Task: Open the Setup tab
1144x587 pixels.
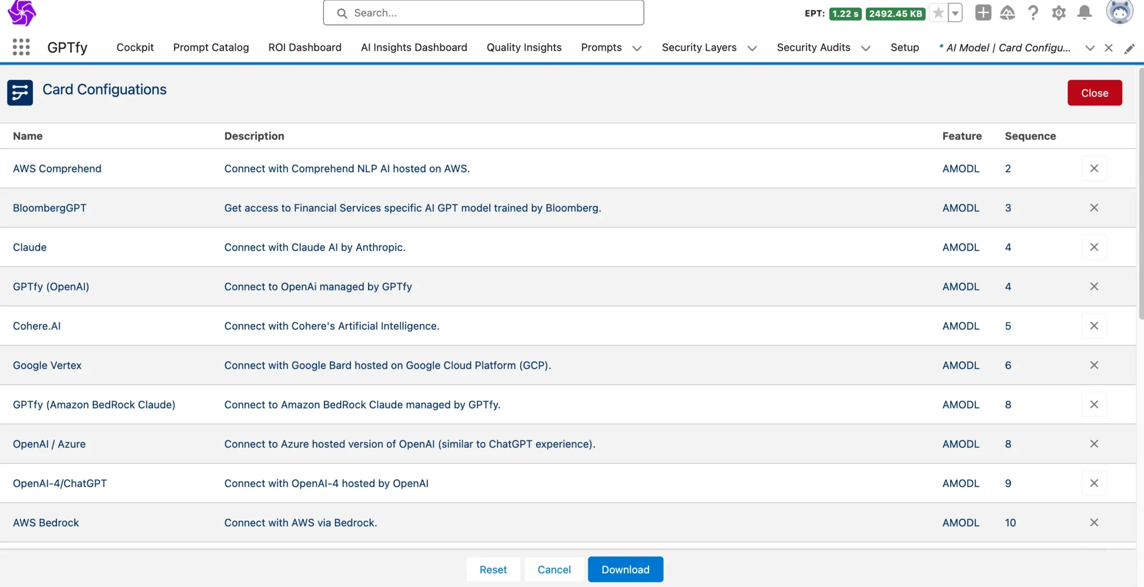Action: tap(905, 47)
